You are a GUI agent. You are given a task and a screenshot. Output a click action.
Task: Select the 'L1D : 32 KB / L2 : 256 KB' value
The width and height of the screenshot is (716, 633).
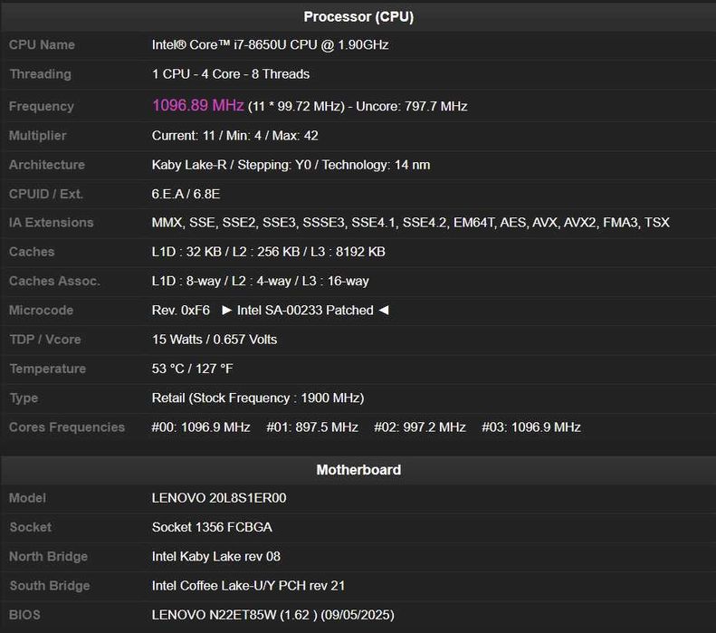click(x=269, y=252)
